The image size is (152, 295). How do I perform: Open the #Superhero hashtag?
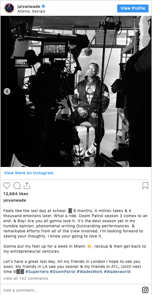click(x=37, y=272)
